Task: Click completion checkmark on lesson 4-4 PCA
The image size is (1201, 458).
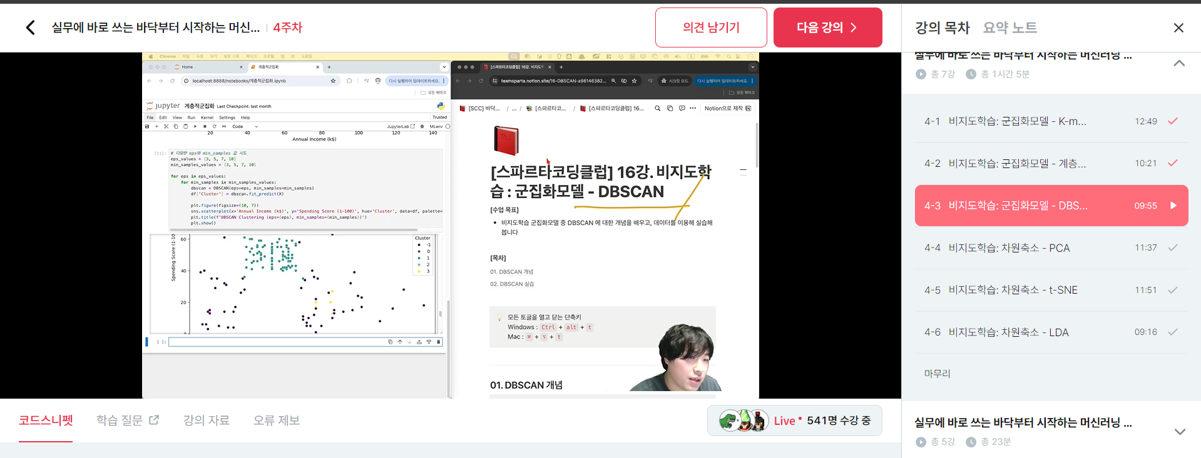Action: pyautogui.click(x=1173, y=247)
